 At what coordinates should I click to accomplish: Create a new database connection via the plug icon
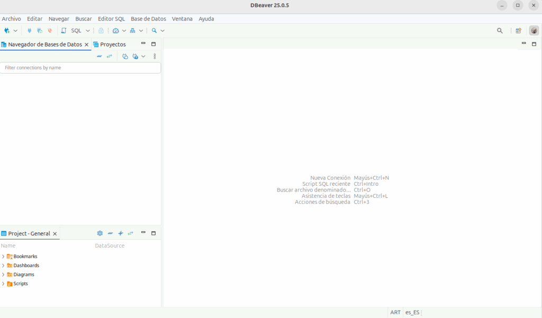(7, 30)
